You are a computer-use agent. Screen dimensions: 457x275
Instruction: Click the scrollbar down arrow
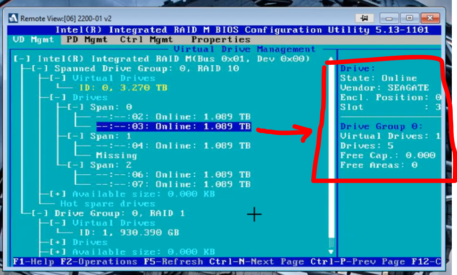(x=331, y=252)
